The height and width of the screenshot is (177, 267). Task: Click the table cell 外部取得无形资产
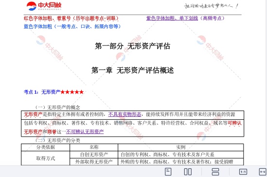pos(94,161)
